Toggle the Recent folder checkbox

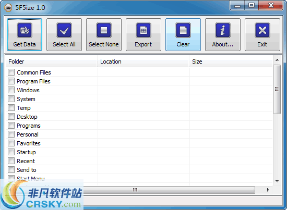pyautogui.click(x=11, y=161)
